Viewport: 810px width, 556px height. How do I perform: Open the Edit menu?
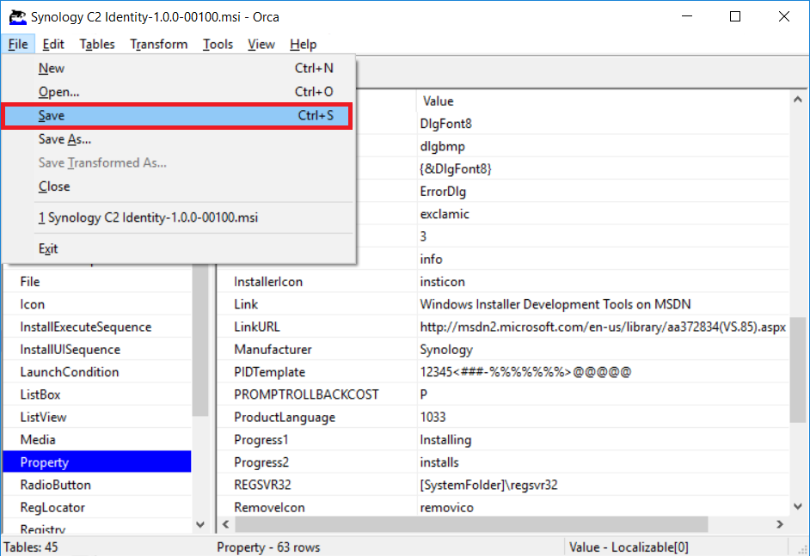[52, 44]
